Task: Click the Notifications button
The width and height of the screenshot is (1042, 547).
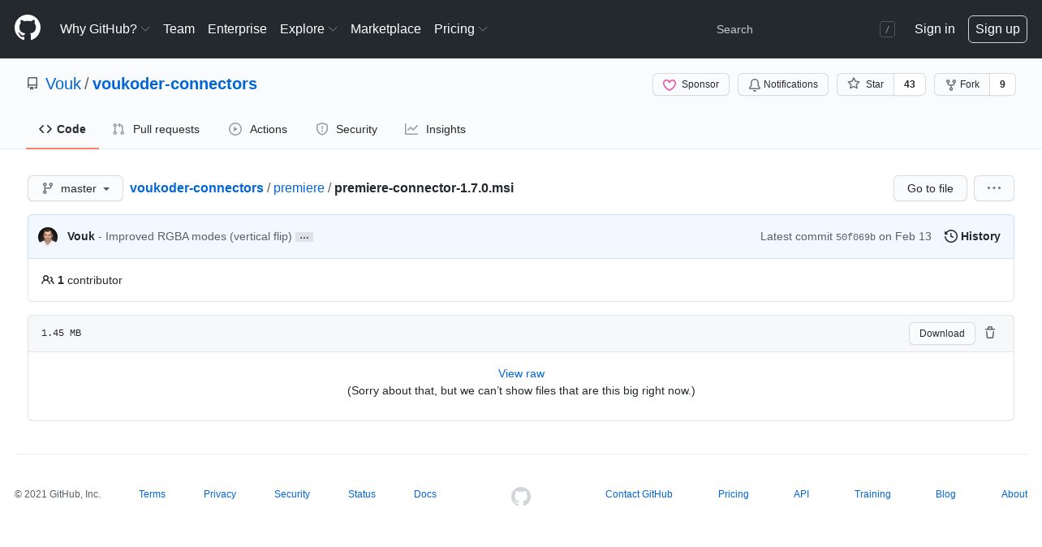Action: (x=783, y=84)
